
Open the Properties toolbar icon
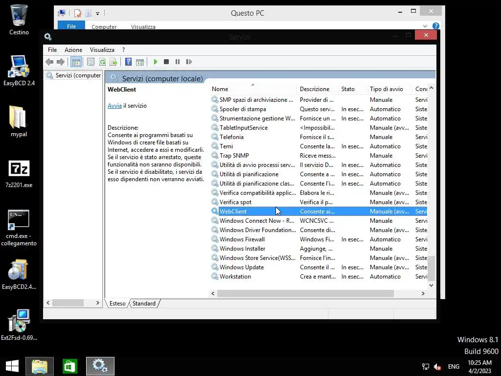(x=91, y=62)
